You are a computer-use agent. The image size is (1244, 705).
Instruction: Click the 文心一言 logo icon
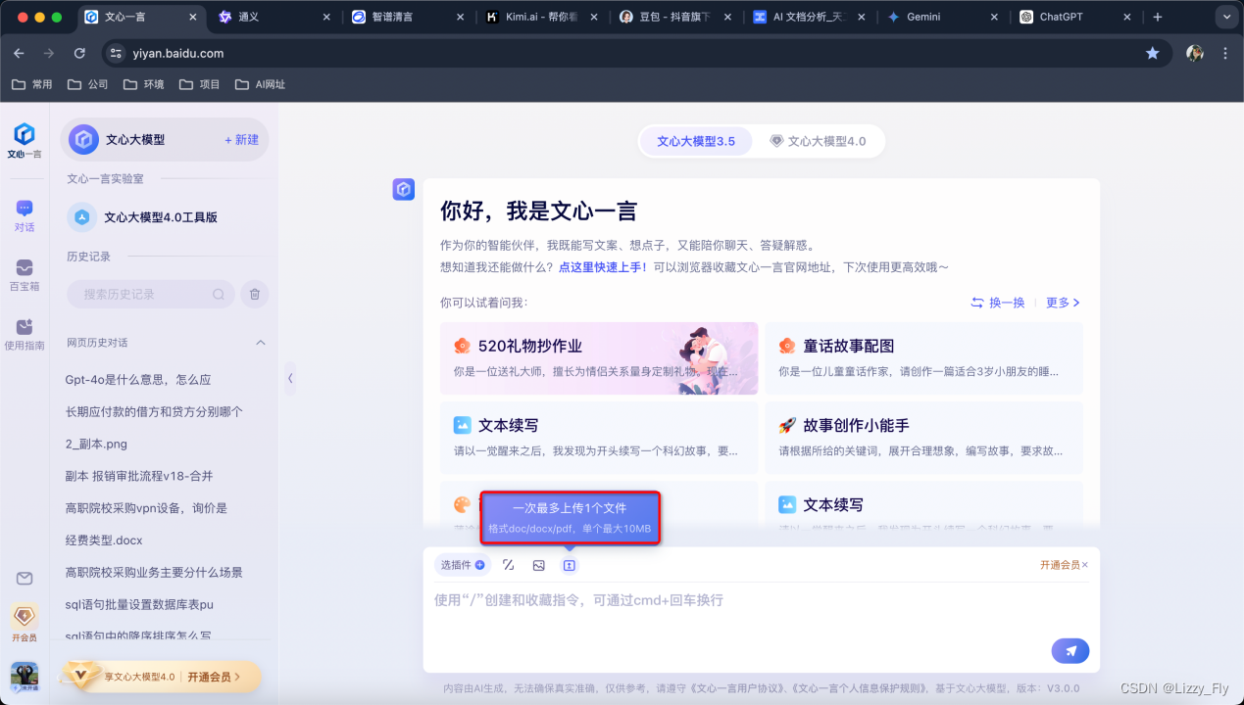(x=25, y=141)
